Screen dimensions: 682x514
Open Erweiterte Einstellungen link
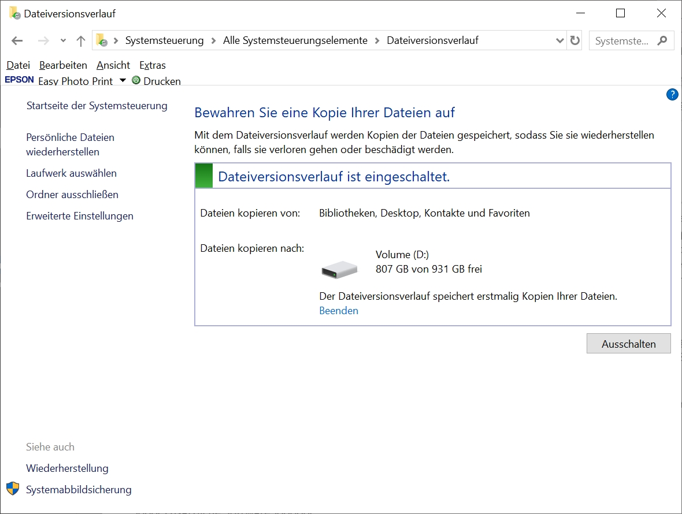coord(80,216)
